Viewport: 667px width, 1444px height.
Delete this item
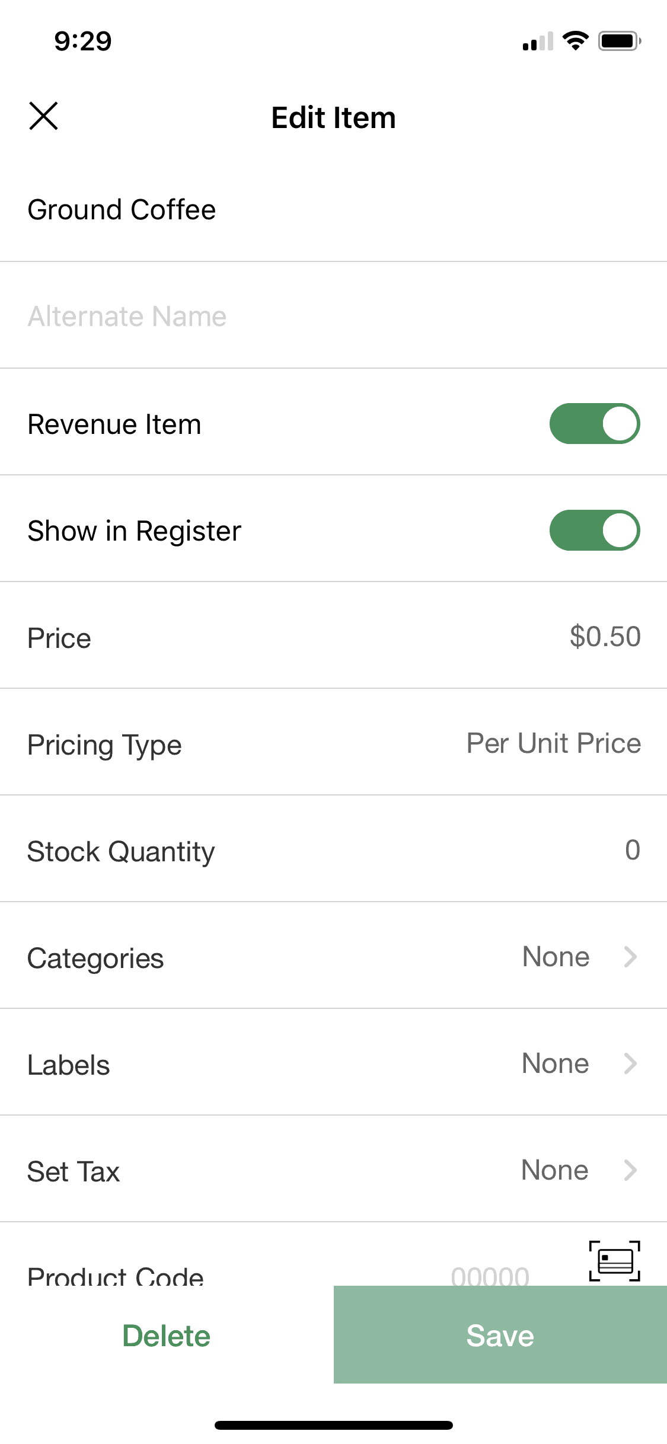point(167,1336)
